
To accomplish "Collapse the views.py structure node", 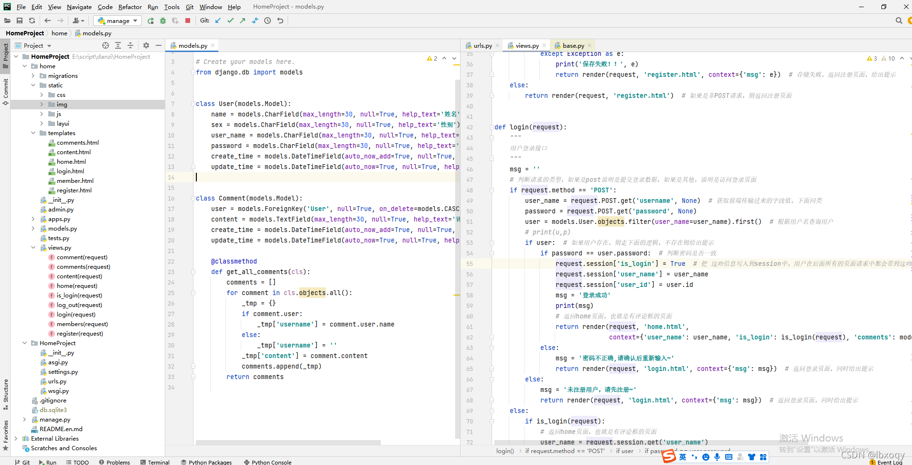I will pyautogui.click(x=33, y=247).
